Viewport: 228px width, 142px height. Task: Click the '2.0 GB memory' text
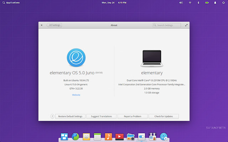152,88
